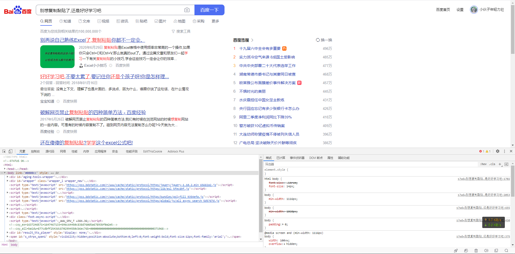Expand the overflow shorthand property
The width and height of the screenshot is (515, 254).
[x=285, y=244]
